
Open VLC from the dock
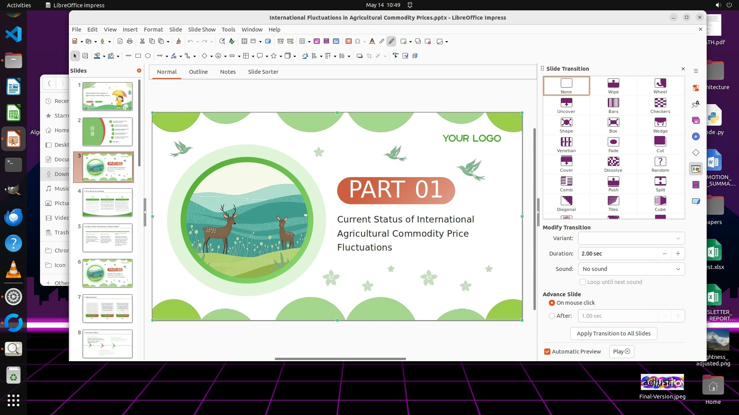coord(13,269)
